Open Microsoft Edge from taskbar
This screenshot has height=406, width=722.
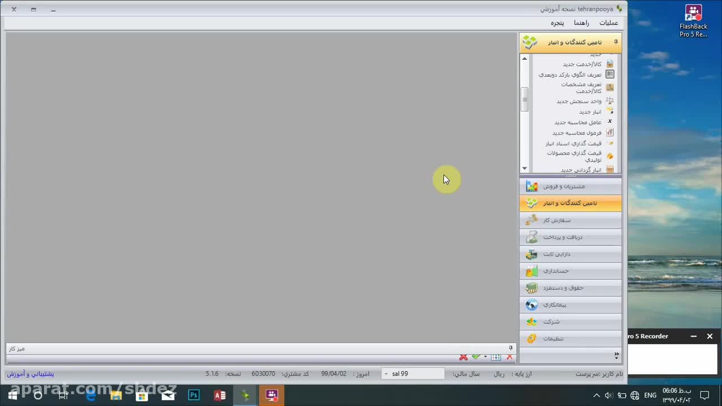pos(90,395)
